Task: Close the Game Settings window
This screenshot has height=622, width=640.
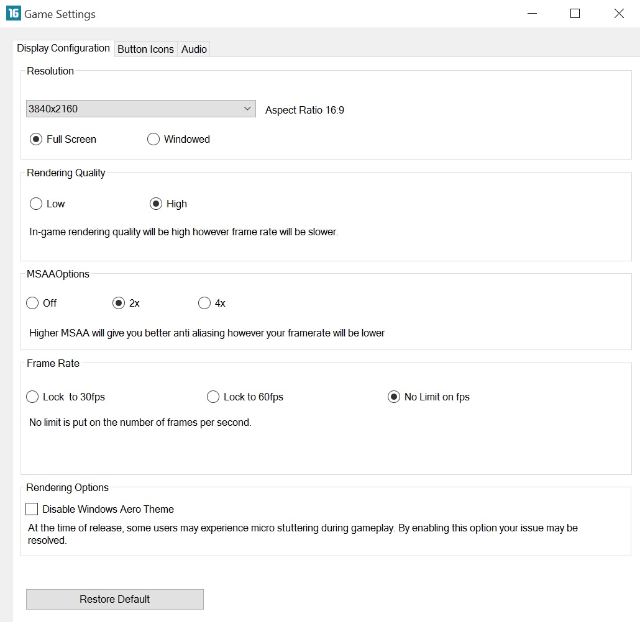Action: click(x=619, y=13)
